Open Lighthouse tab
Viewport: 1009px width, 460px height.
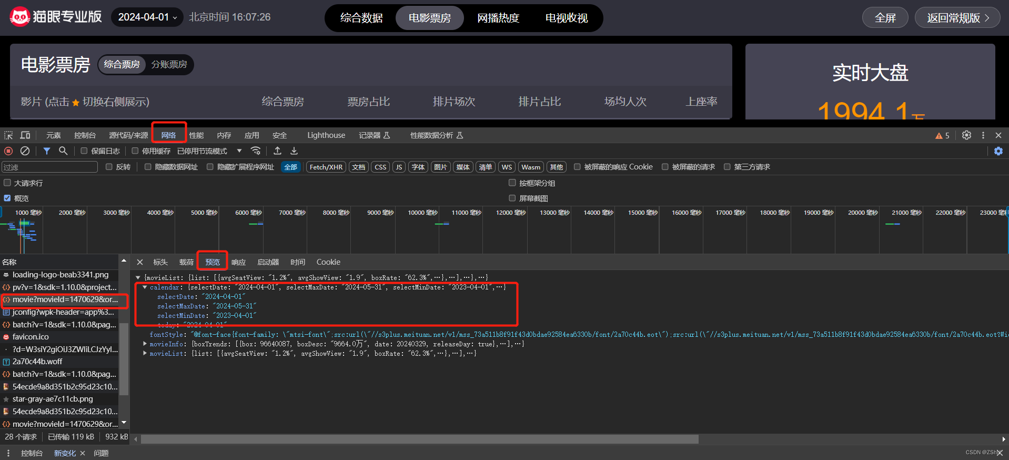click(326, 135)
